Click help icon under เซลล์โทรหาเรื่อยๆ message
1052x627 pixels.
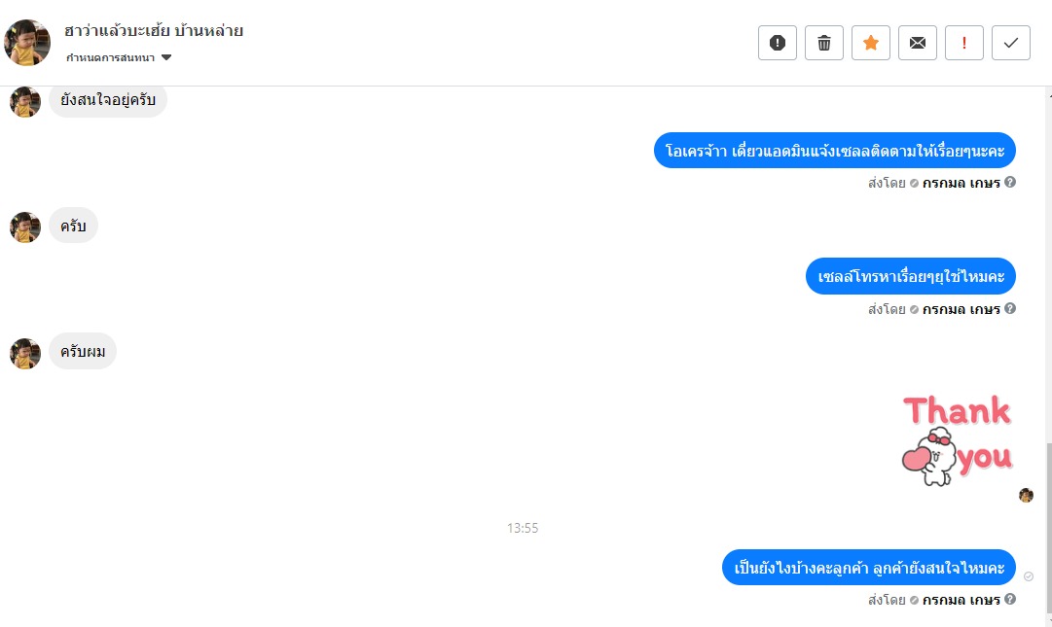(x=1010, y=308)
